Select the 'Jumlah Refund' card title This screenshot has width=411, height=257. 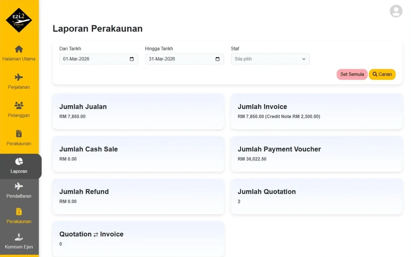[84, 192]
